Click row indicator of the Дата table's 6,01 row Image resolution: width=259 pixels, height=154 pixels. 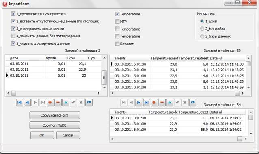[7, 75]
